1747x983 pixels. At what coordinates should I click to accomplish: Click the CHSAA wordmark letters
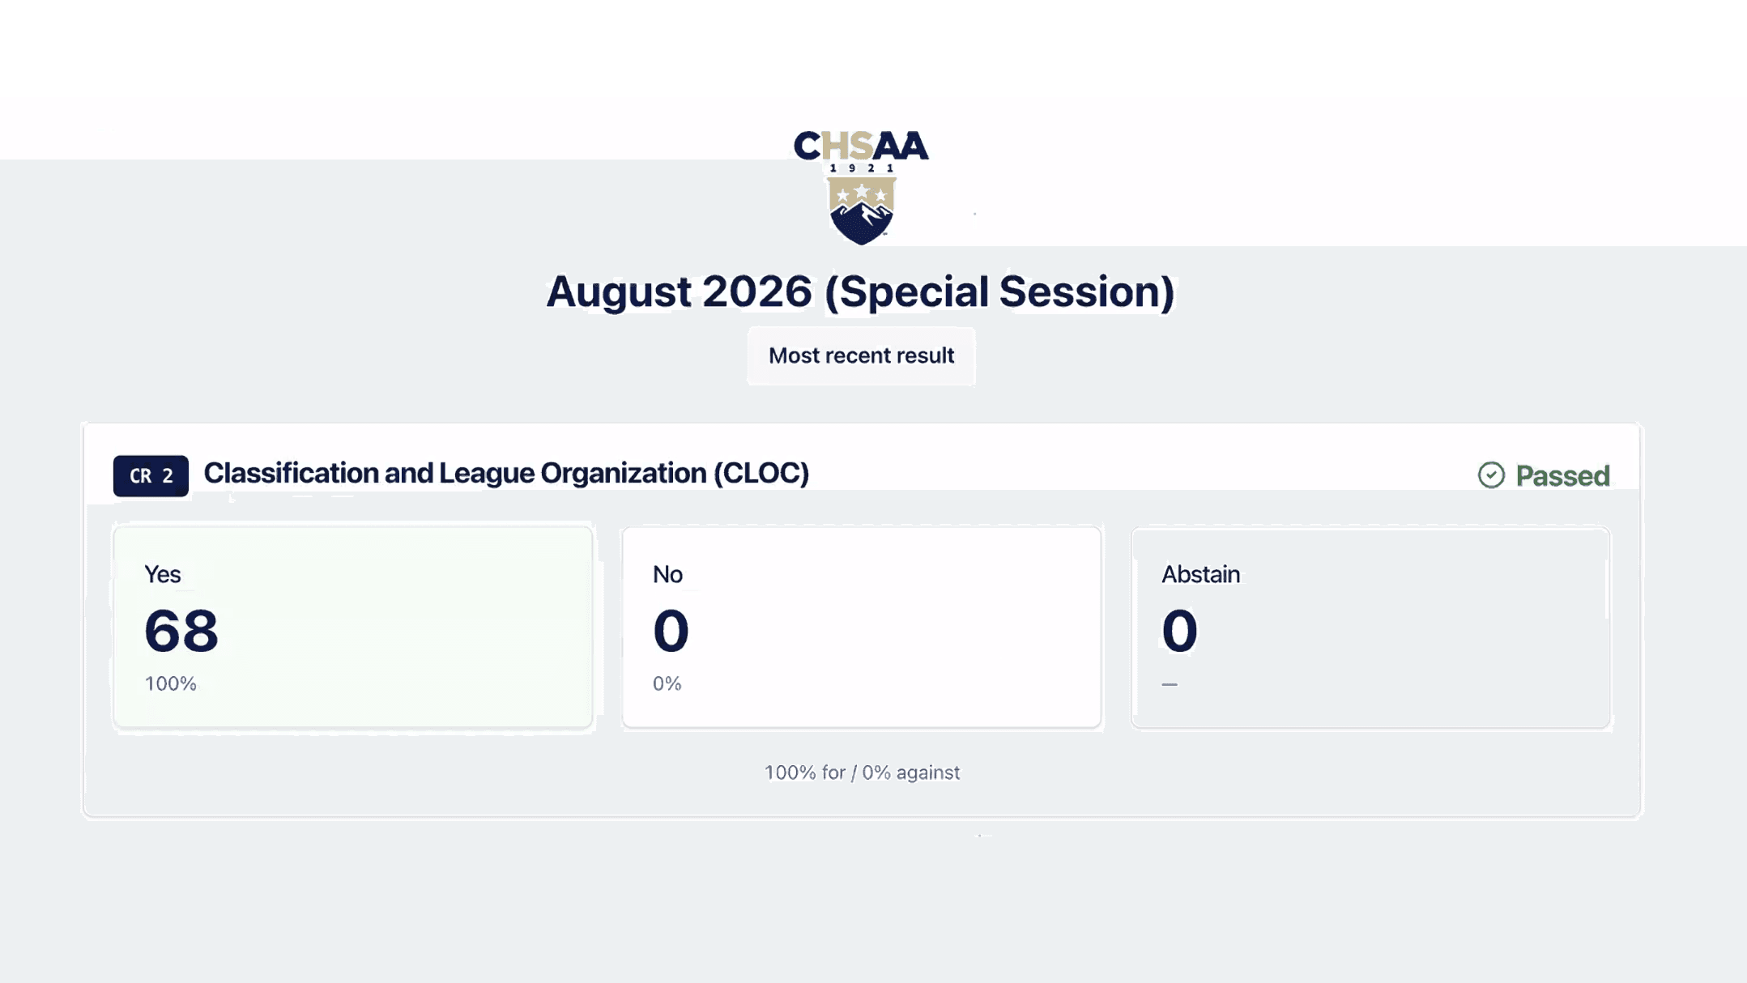861,146
